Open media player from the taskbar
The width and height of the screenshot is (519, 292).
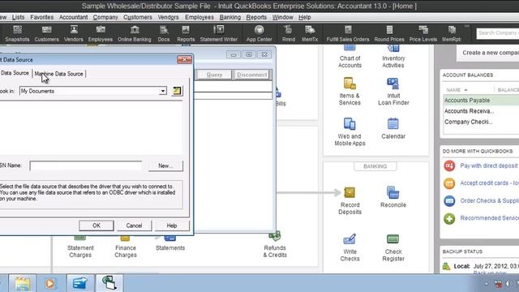[x=49, y=283]
